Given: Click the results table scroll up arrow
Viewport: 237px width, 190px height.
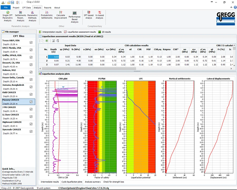Looking at the screenshot, I should (x=234, y=45).
